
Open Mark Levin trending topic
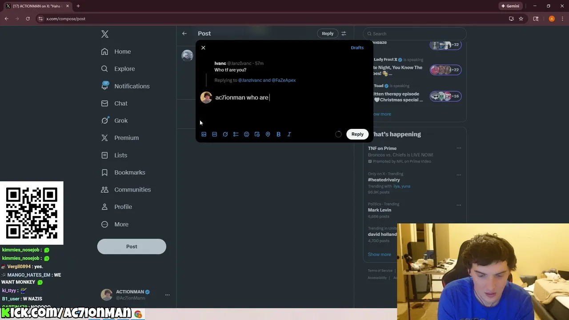(x=380, y=210)
